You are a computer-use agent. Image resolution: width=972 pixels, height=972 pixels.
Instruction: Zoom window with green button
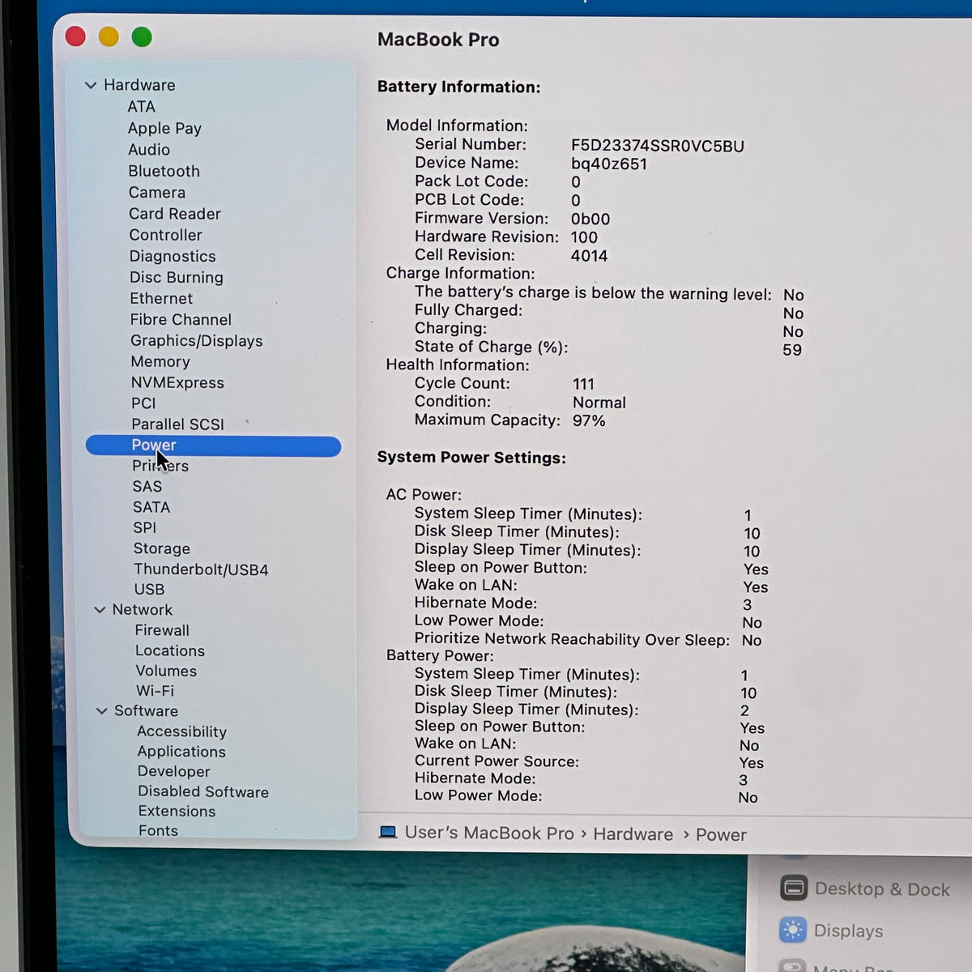[142, 36]
